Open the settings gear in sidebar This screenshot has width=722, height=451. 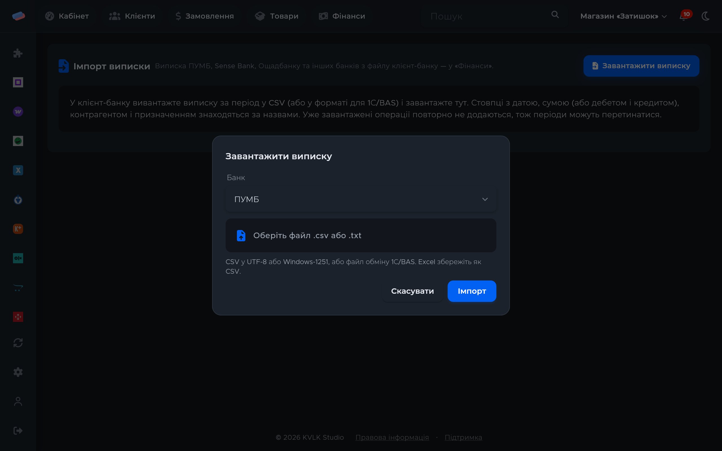pos(18,372)
